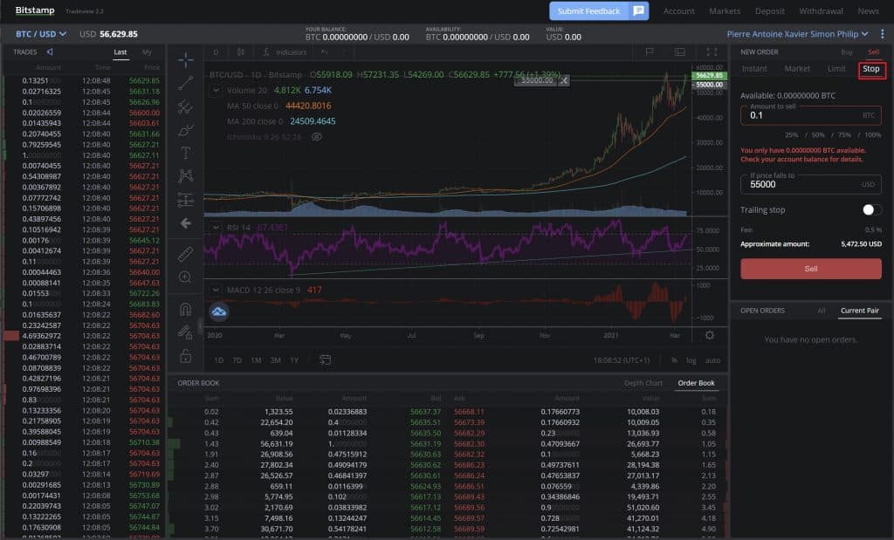Open the measure ruler tool

[x=186, y=256]
